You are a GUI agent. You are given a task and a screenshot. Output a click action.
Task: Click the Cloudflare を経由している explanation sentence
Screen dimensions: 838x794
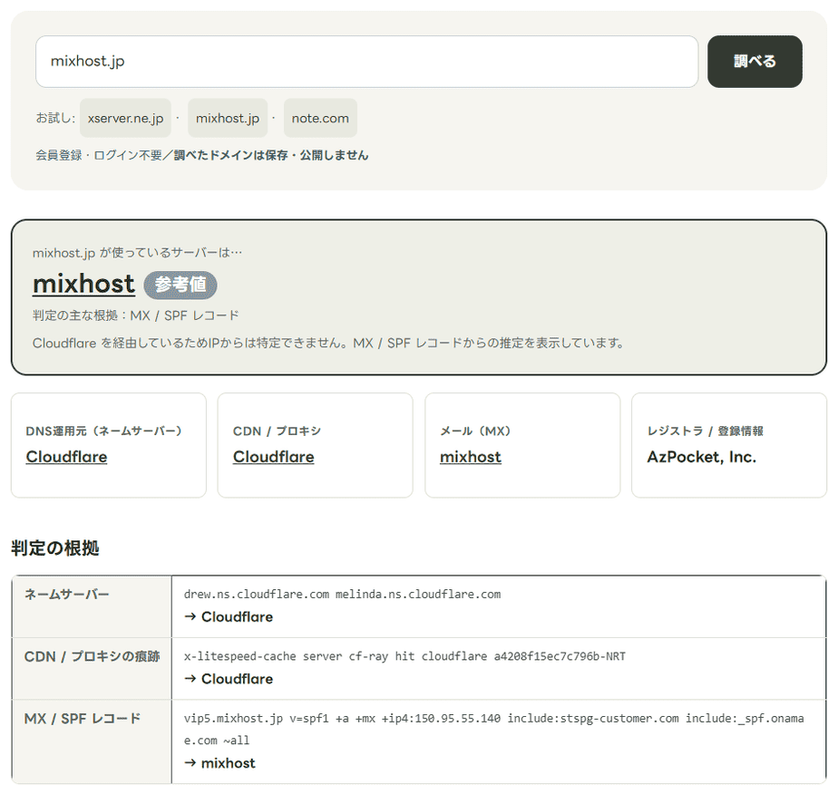[x=328, y=343]
